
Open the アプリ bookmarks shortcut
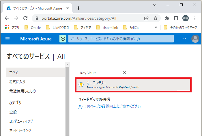[x=12, y=28]
